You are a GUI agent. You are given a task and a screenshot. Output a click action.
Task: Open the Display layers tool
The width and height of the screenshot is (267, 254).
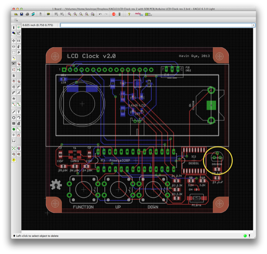coord(14,33)
